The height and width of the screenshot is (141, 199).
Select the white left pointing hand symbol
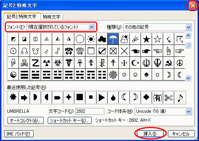click(157, 51)
